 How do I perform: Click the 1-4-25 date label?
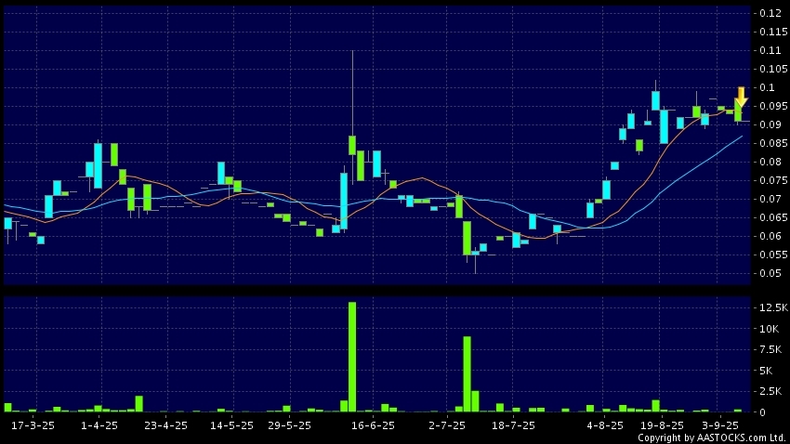coord(99,425)
